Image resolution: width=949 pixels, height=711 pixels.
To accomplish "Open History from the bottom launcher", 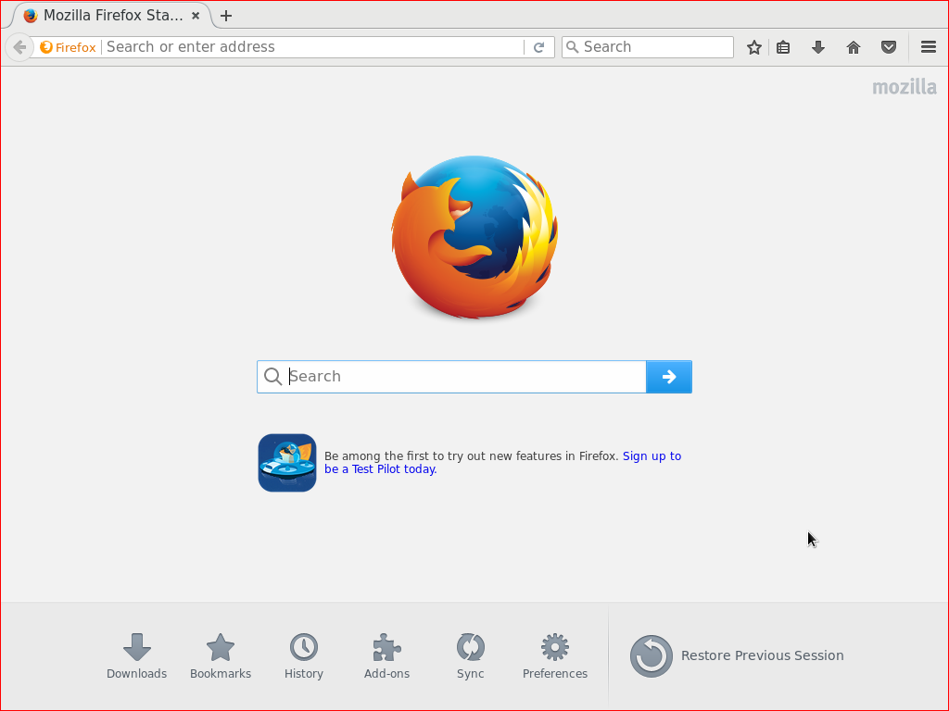I will click(x=304, y=656).
